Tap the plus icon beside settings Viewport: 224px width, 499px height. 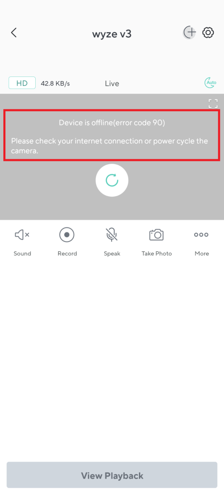(189, 33)
